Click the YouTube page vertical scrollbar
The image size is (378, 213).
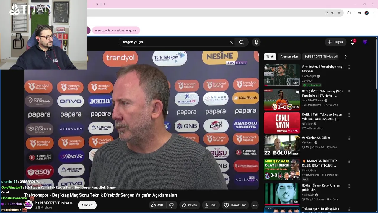pos(377,64)
